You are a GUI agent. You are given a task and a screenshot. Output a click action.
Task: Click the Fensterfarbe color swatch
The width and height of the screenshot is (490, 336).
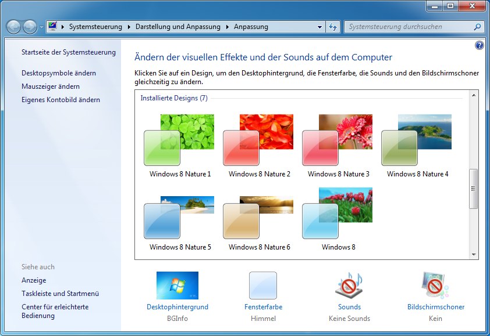[x=263, y=285]
